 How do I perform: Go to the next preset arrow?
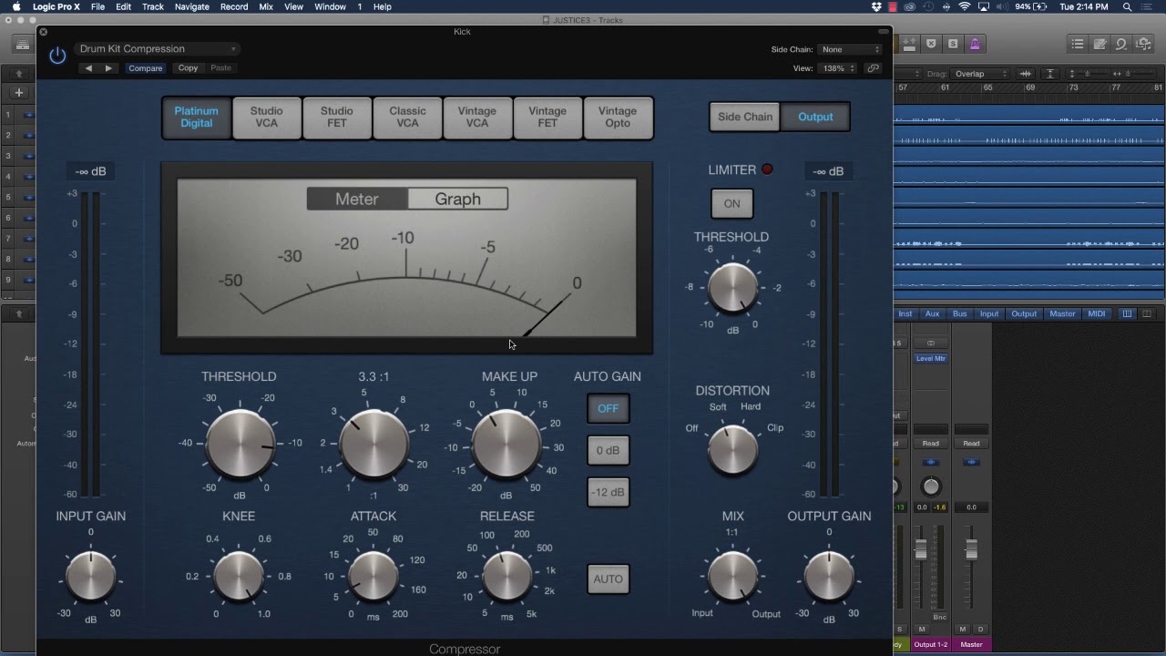coord(108,68)
